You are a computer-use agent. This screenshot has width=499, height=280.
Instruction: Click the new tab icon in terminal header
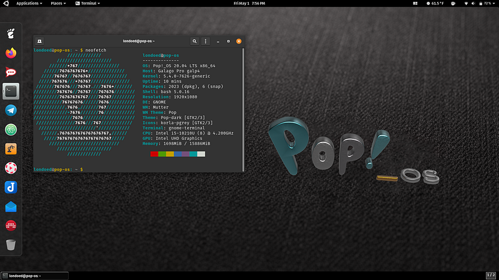pos(39,41)
